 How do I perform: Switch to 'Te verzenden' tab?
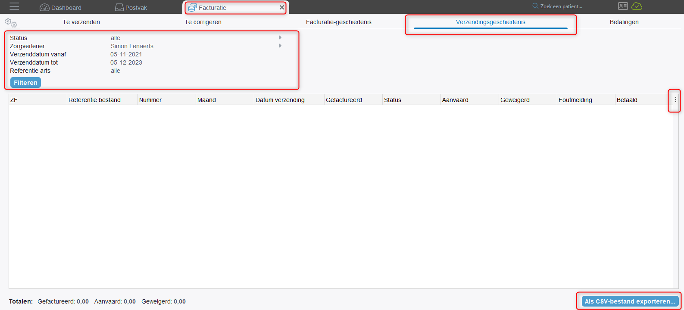(x=81, y=22)
